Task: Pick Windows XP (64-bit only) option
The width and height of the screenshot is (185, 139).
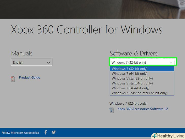Action: 142,88
